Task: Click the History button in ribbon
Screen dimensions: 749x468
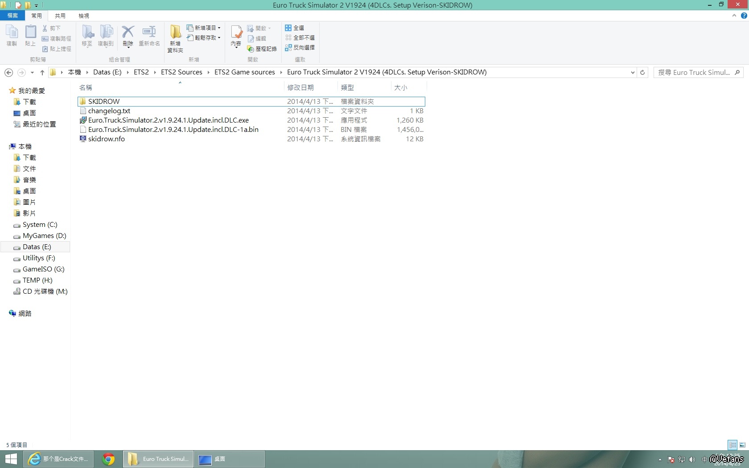Action: [262, 49]
